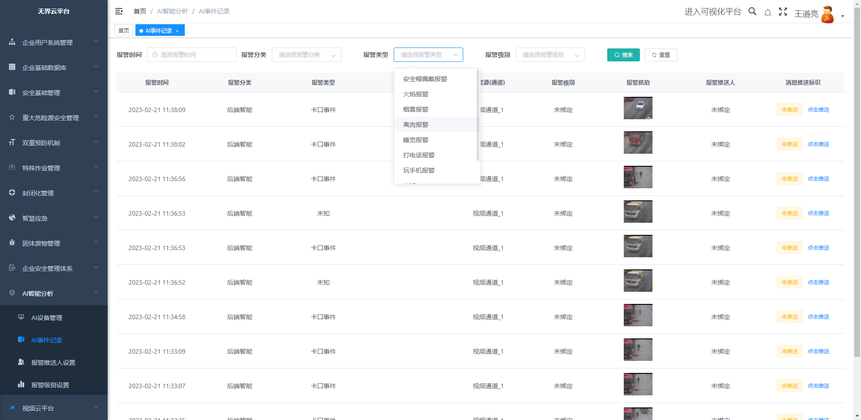Click 点击推送 link in first row
This screenshot has width=861, height=420.
[818, 110]
